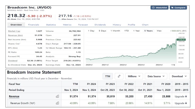The image size is (195, 109).
Task: Open the History tab
Action: pyautogui.click(x=117, y=25)
